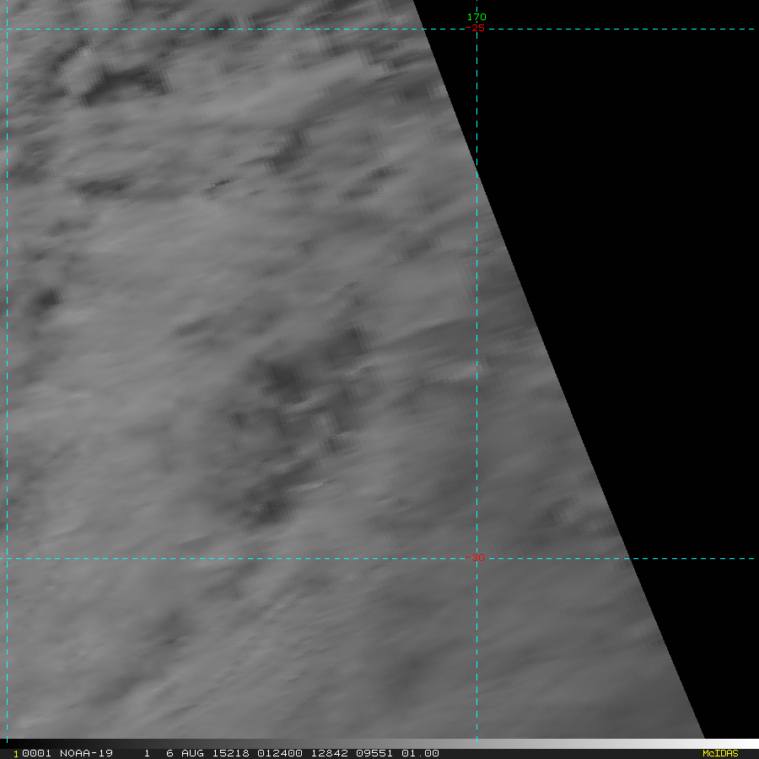The image size is (759, 759).
Task: Click the grayscale brightness bar above status line
Action: tap(379, 743)
